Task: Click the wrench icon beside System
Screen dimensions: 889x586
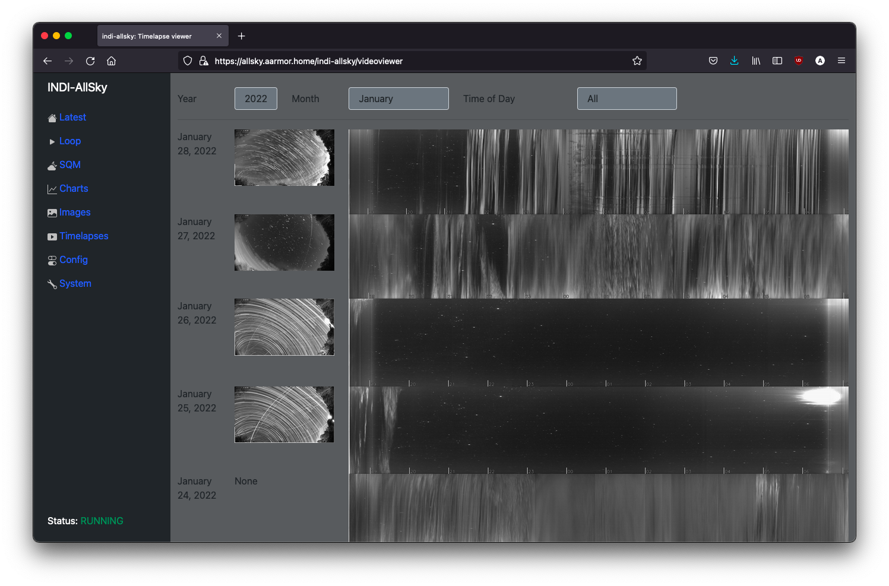Action: coord(52,284)
